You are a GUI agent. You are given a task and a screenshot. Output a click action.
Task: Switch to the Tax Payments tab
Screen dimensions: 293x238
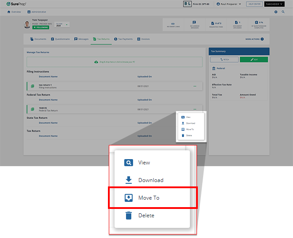pos(123,39)
